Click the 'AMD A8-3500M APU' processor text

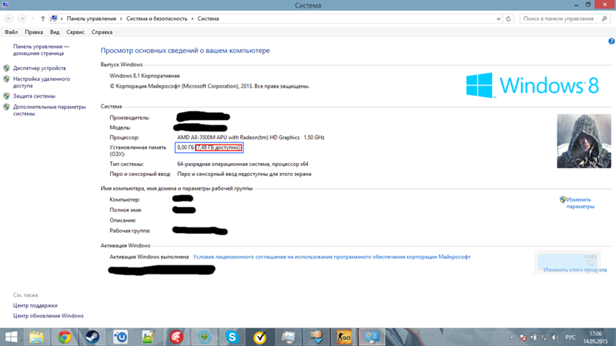tap(251, 138)
